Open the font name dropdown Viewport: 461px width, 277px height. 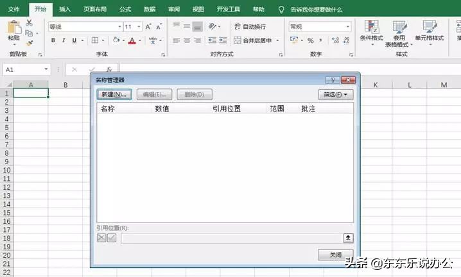point(119,27)
